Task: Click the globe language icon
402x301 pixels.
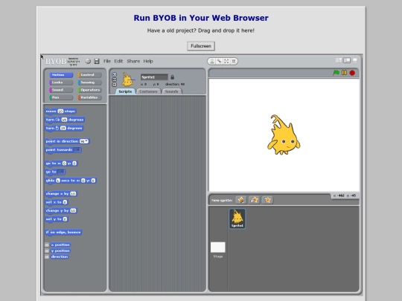Action: (x=88, y=61)
